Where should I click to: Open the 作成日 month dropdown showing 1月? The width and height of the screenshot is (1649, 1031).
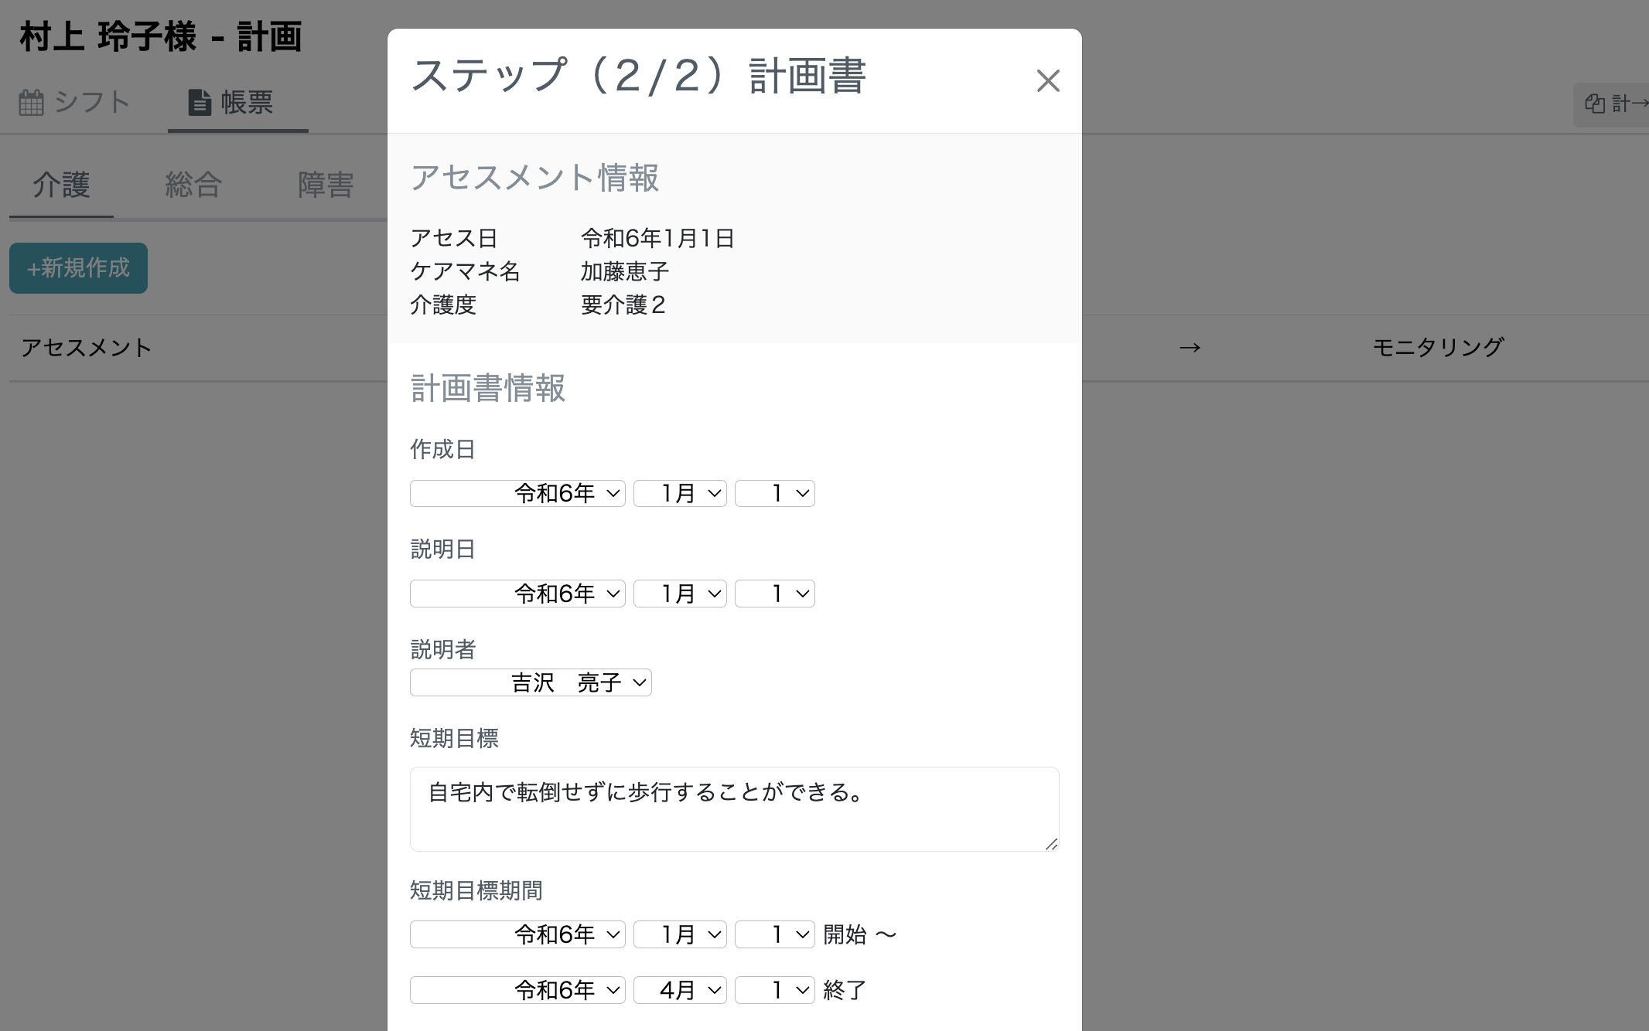(x=679, y=493)
